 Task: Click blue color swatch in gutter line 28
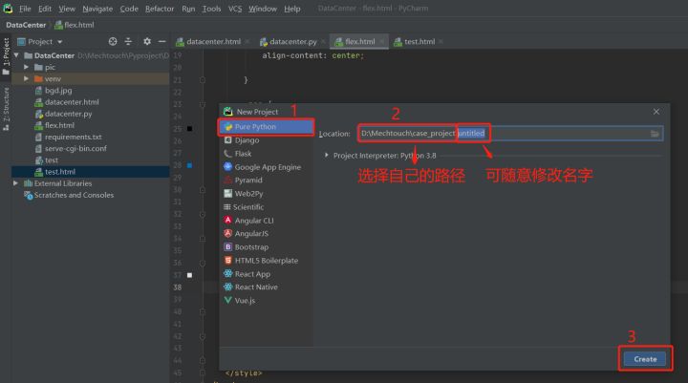point(189,165)
